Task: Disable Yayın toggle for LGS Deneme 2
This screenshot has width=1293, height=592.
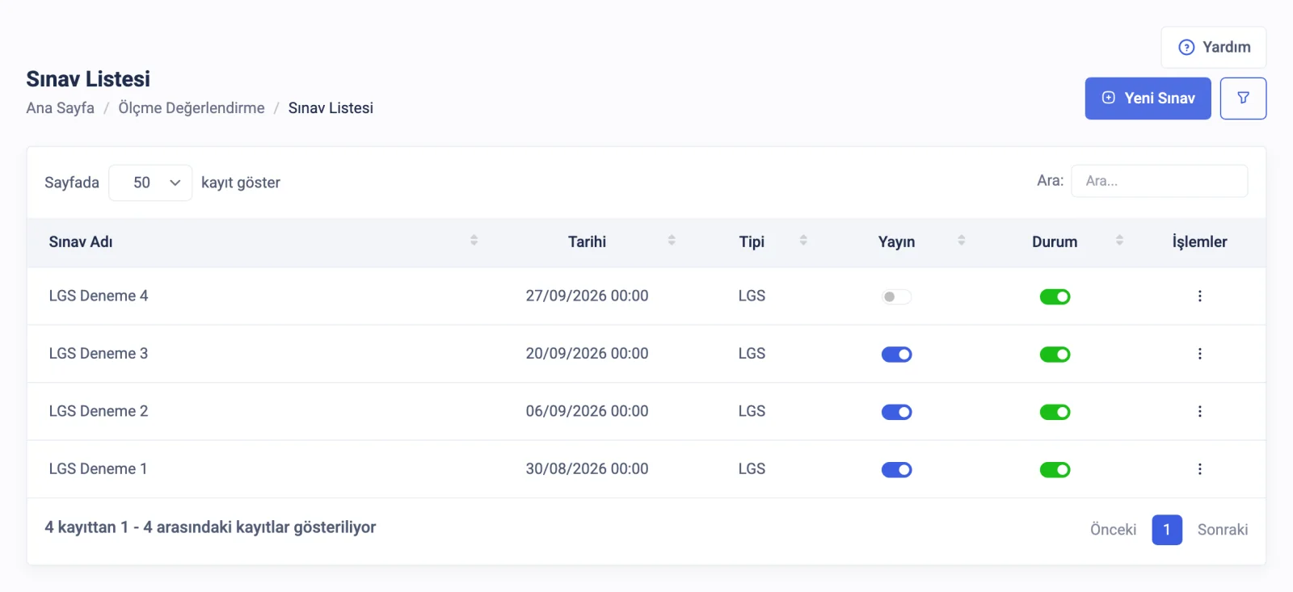Action: [x=896, y=412]
